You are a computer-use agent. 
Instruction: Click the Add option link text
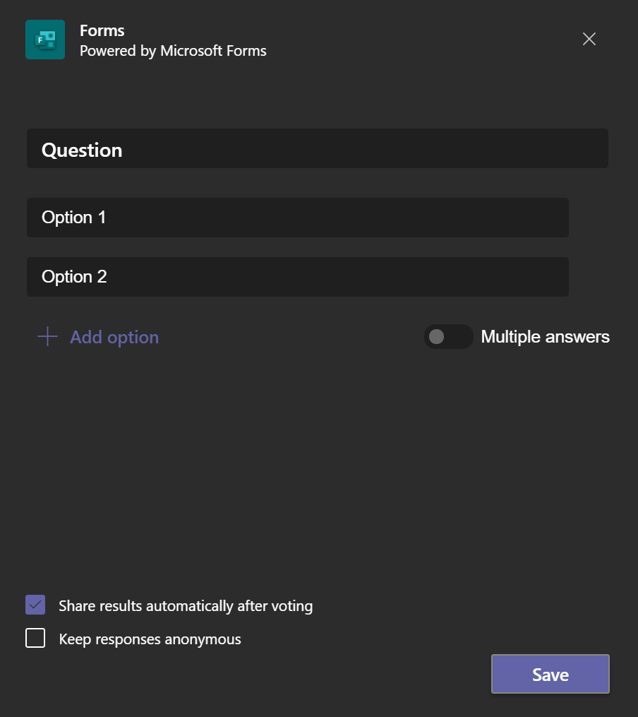114,337
